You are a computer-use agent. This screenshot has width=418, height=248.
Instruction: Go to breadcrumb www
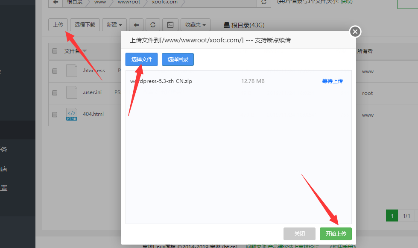pyautogui.click(x=100, y=2)
